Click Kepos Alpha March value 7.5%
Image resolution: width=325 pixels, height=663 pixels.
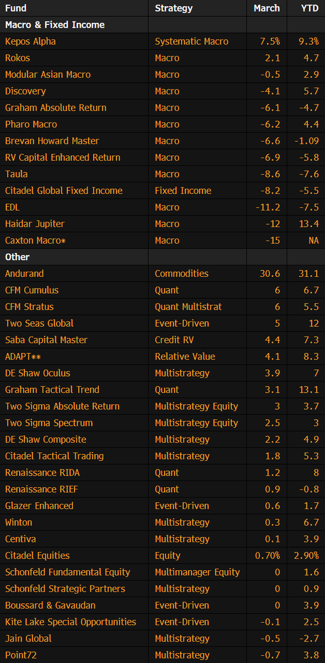(x=270, y=41)
